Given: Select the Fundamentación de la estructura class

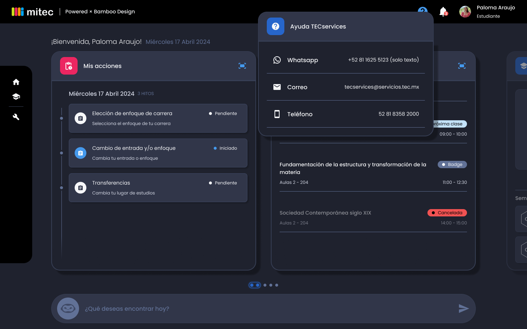Looking at the screenshot, I should pos(373,173).
